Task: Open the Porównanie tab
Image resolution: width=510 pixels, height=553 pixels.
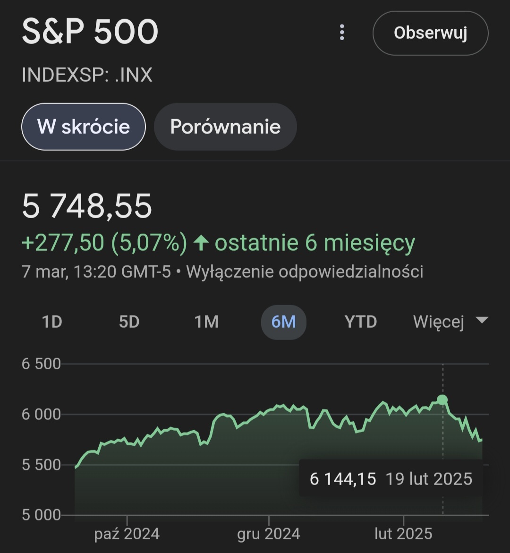Action: coord(225,127)
